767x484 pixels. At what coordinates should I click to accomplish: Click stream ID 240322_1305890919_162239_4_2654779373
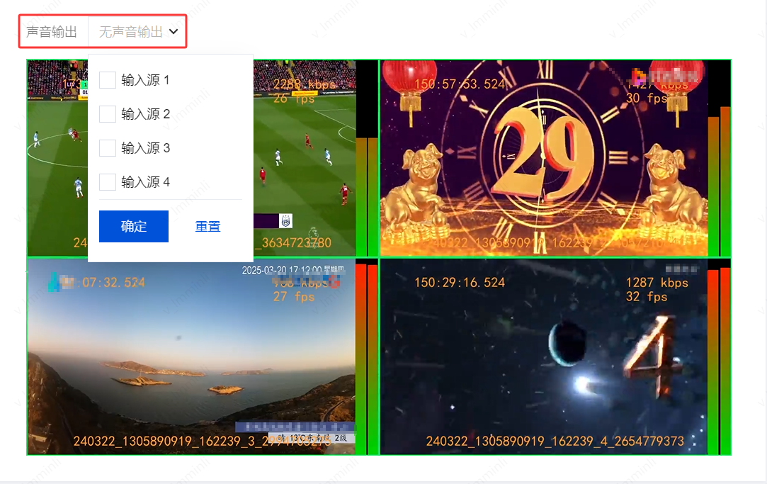555,441
